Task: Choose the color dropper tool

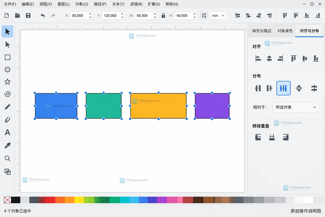Action: pyautogui.click(x=8, y=146)
